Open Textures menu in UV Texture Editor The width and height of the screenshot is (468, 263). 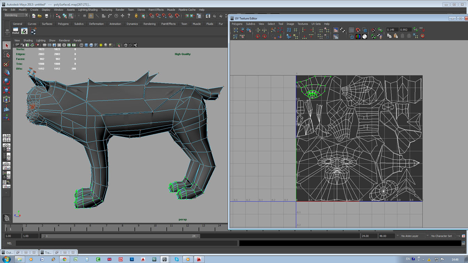tap(303, 24)
